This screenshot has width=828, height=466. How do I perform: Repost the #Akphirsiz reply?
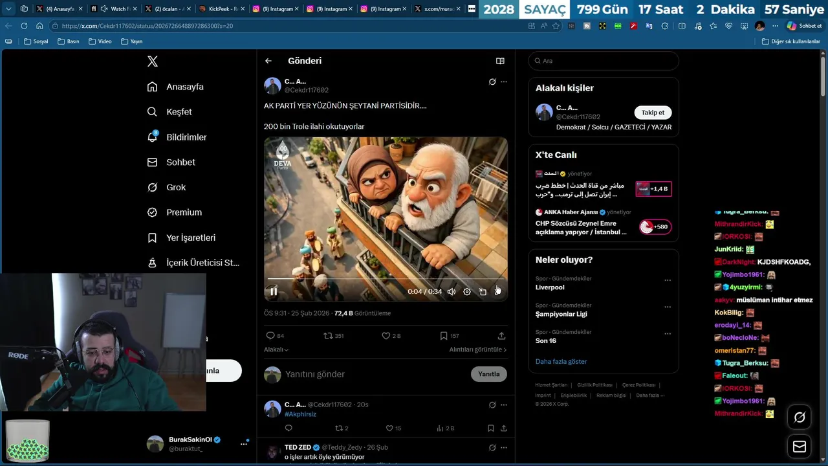click(x=342, y=428)
